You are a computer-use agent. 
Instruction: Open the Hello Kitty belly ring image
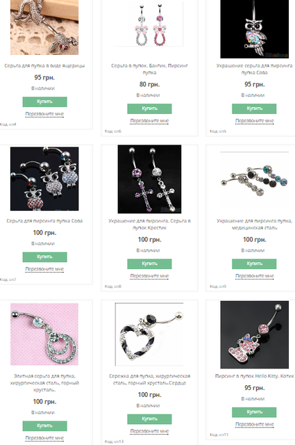(x=254, y=334)
